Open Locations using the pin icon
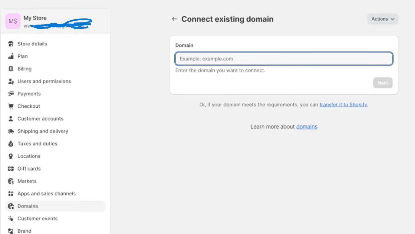Image resolution: width=415 pixels, height=234 pixels. coord(11,156)
